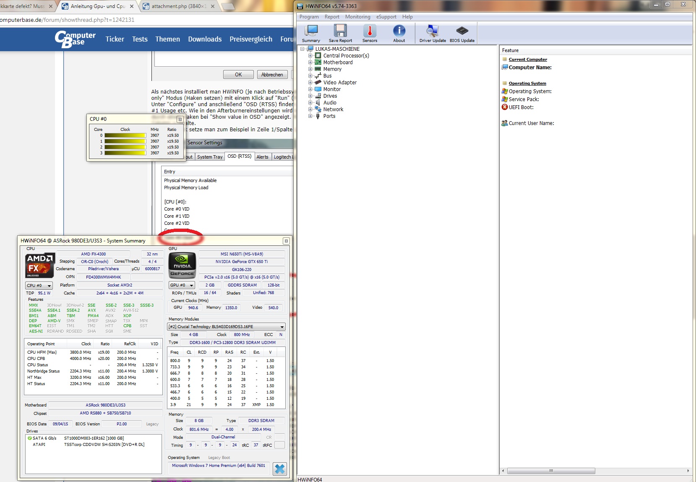Click the OK button in browser page
The height and width of the screenshot is (482, 696).
238,74
